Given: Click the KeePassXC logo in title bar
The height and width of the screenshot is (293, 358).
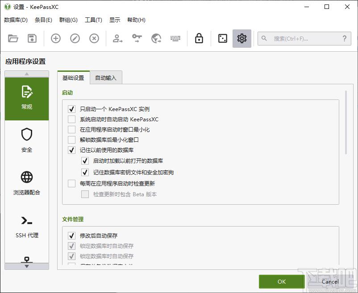Looking at the screenshot, I should point(8,7).
